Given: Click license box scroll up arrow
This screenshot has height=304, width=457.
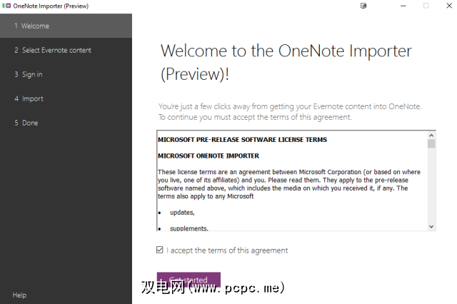Looking at the screenshot, I should pos(431,135).
